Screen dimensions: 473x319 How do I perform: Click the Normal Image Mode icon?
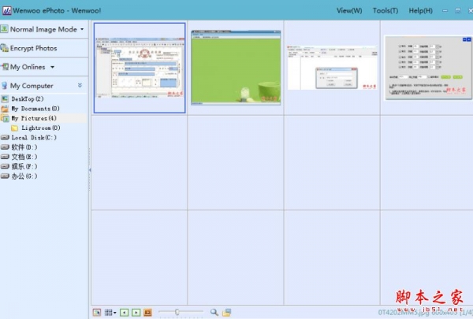click(4, 29)
